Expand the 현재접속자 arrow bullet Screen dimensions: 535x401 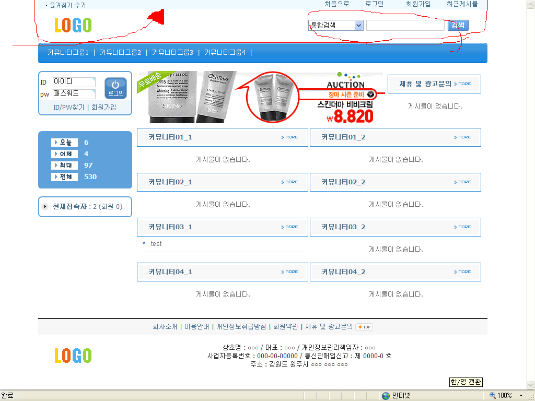pyautogui.click(x=45, y=207)
